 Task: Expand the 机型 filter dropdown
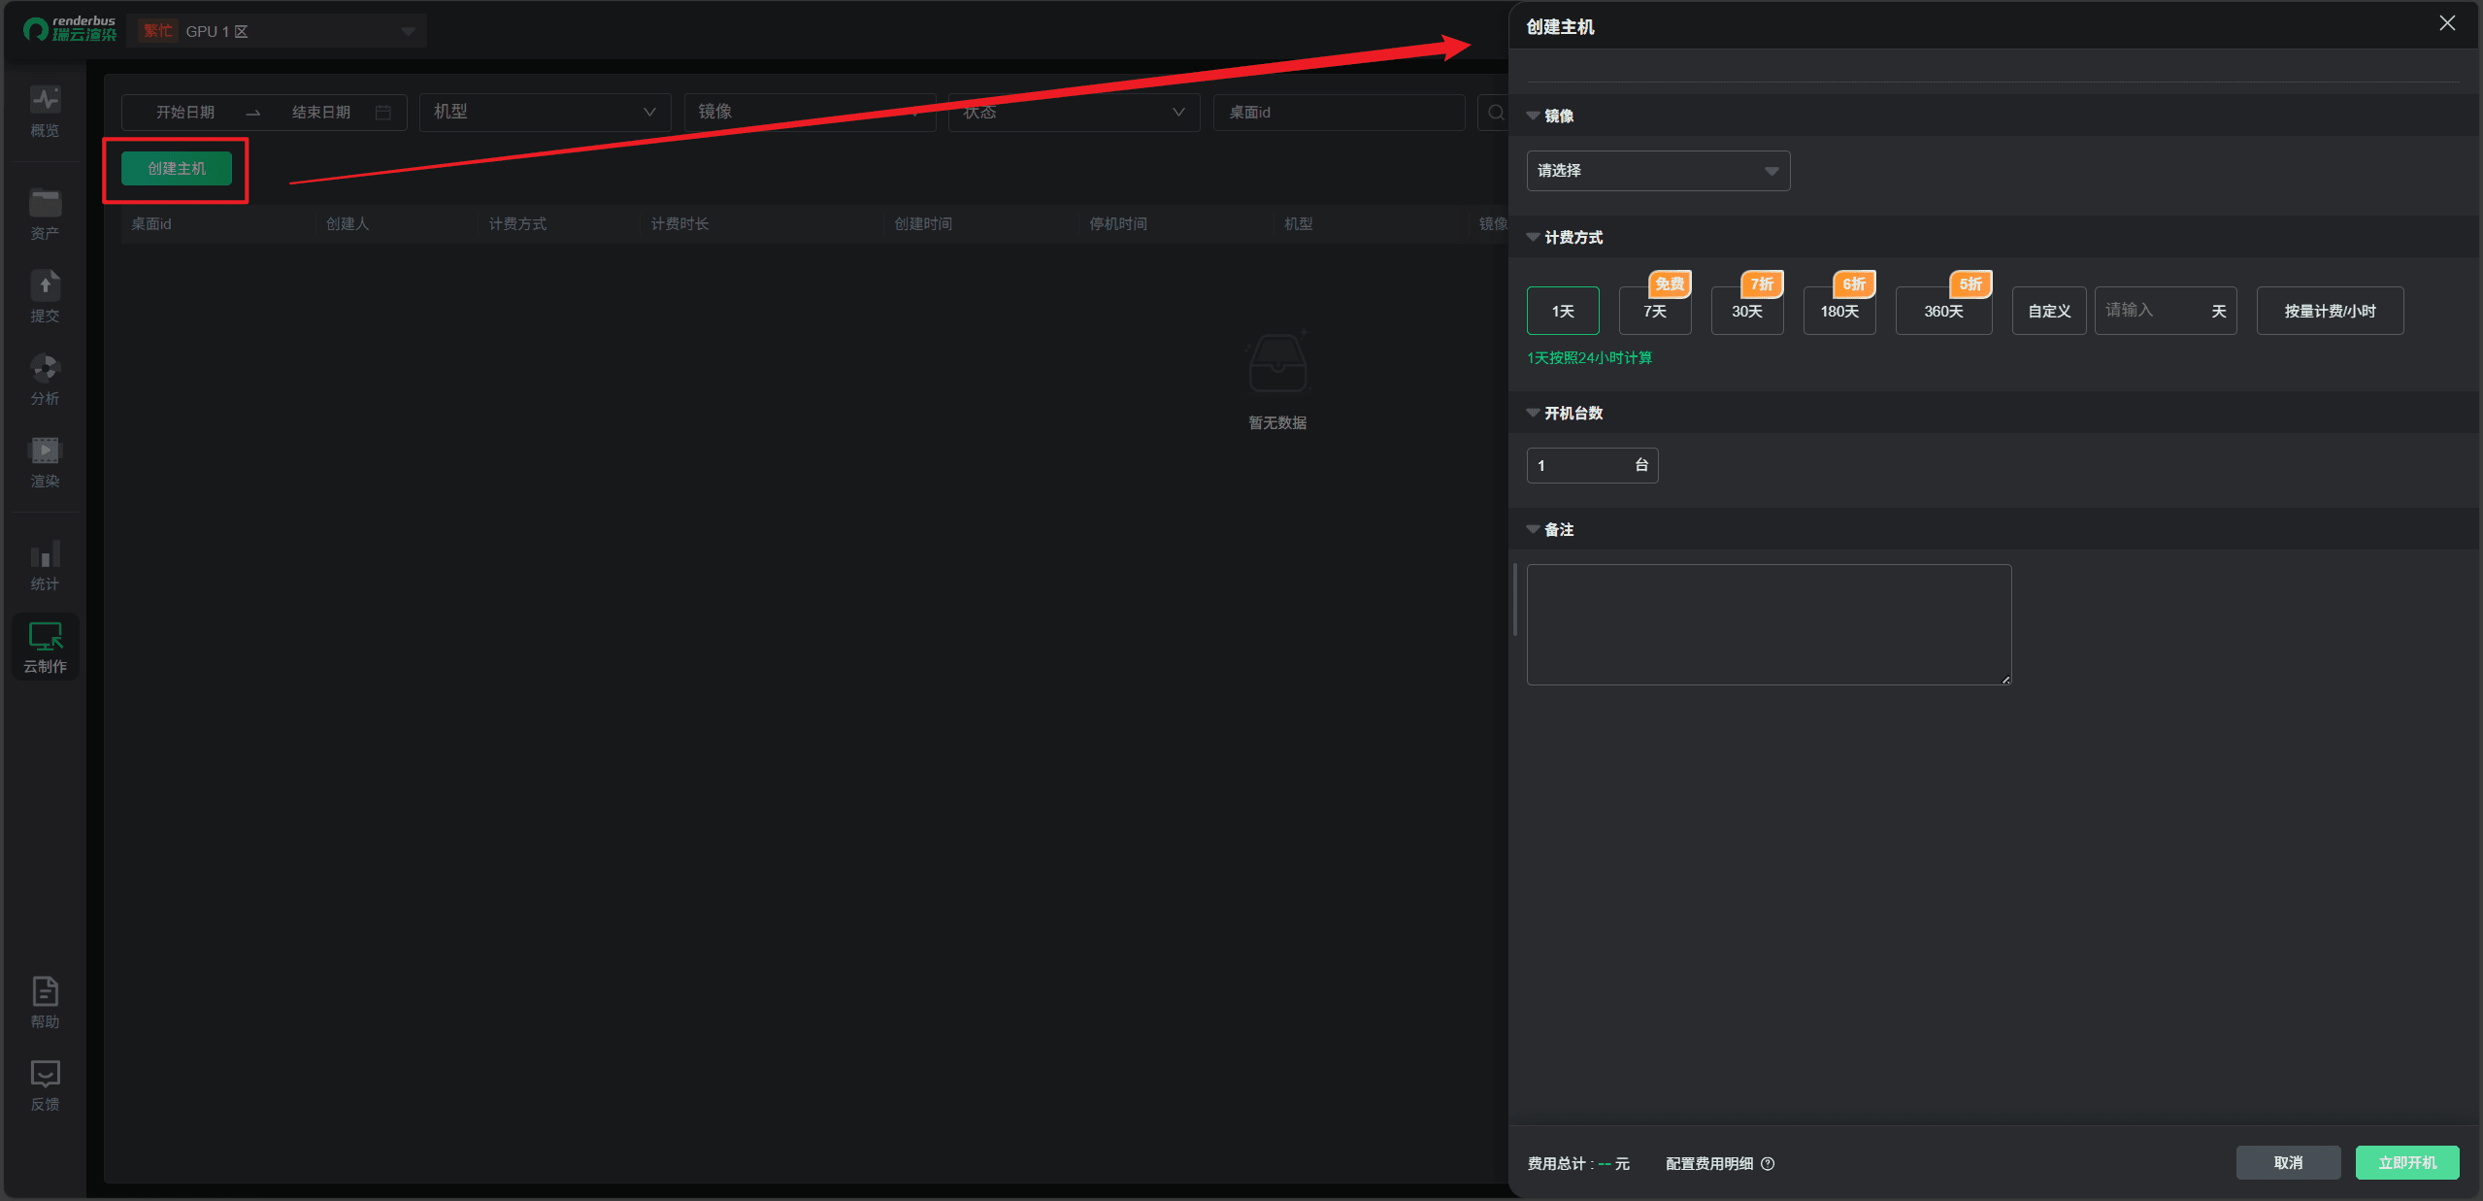point(545,113)
